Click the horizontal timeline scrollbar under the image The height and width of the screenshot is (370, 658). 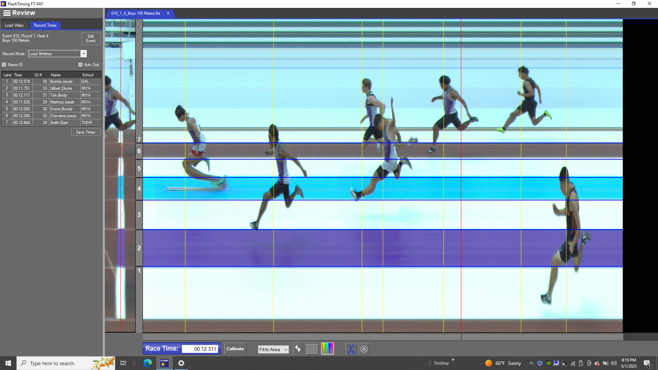pyautogui.click(x=383, y=337)
